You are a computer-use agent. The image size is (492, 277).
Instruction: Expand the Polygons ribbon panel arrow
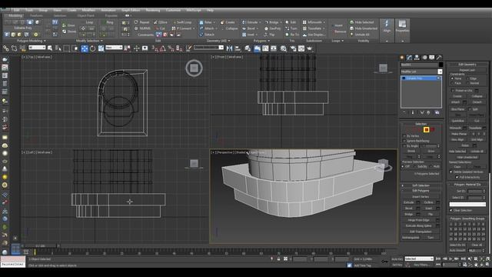[x=268, y=41]
